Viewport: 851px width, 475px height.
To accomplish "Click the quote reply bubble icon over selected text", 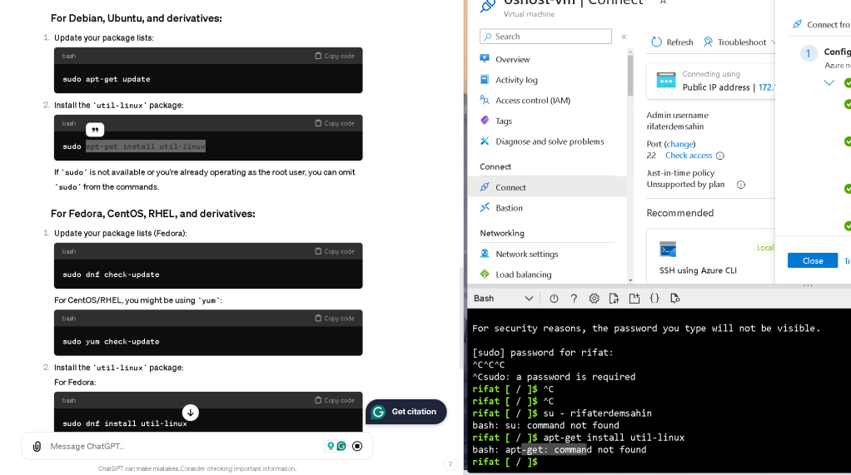I will click(x=95, y=130).
